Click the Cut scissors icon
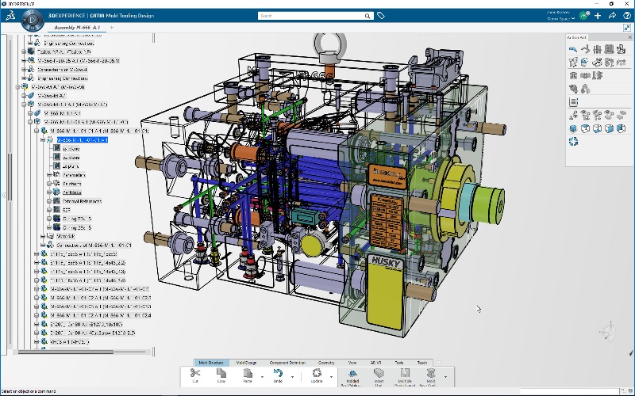The width and height of the screenshot is (635, 396). (195, 374)
